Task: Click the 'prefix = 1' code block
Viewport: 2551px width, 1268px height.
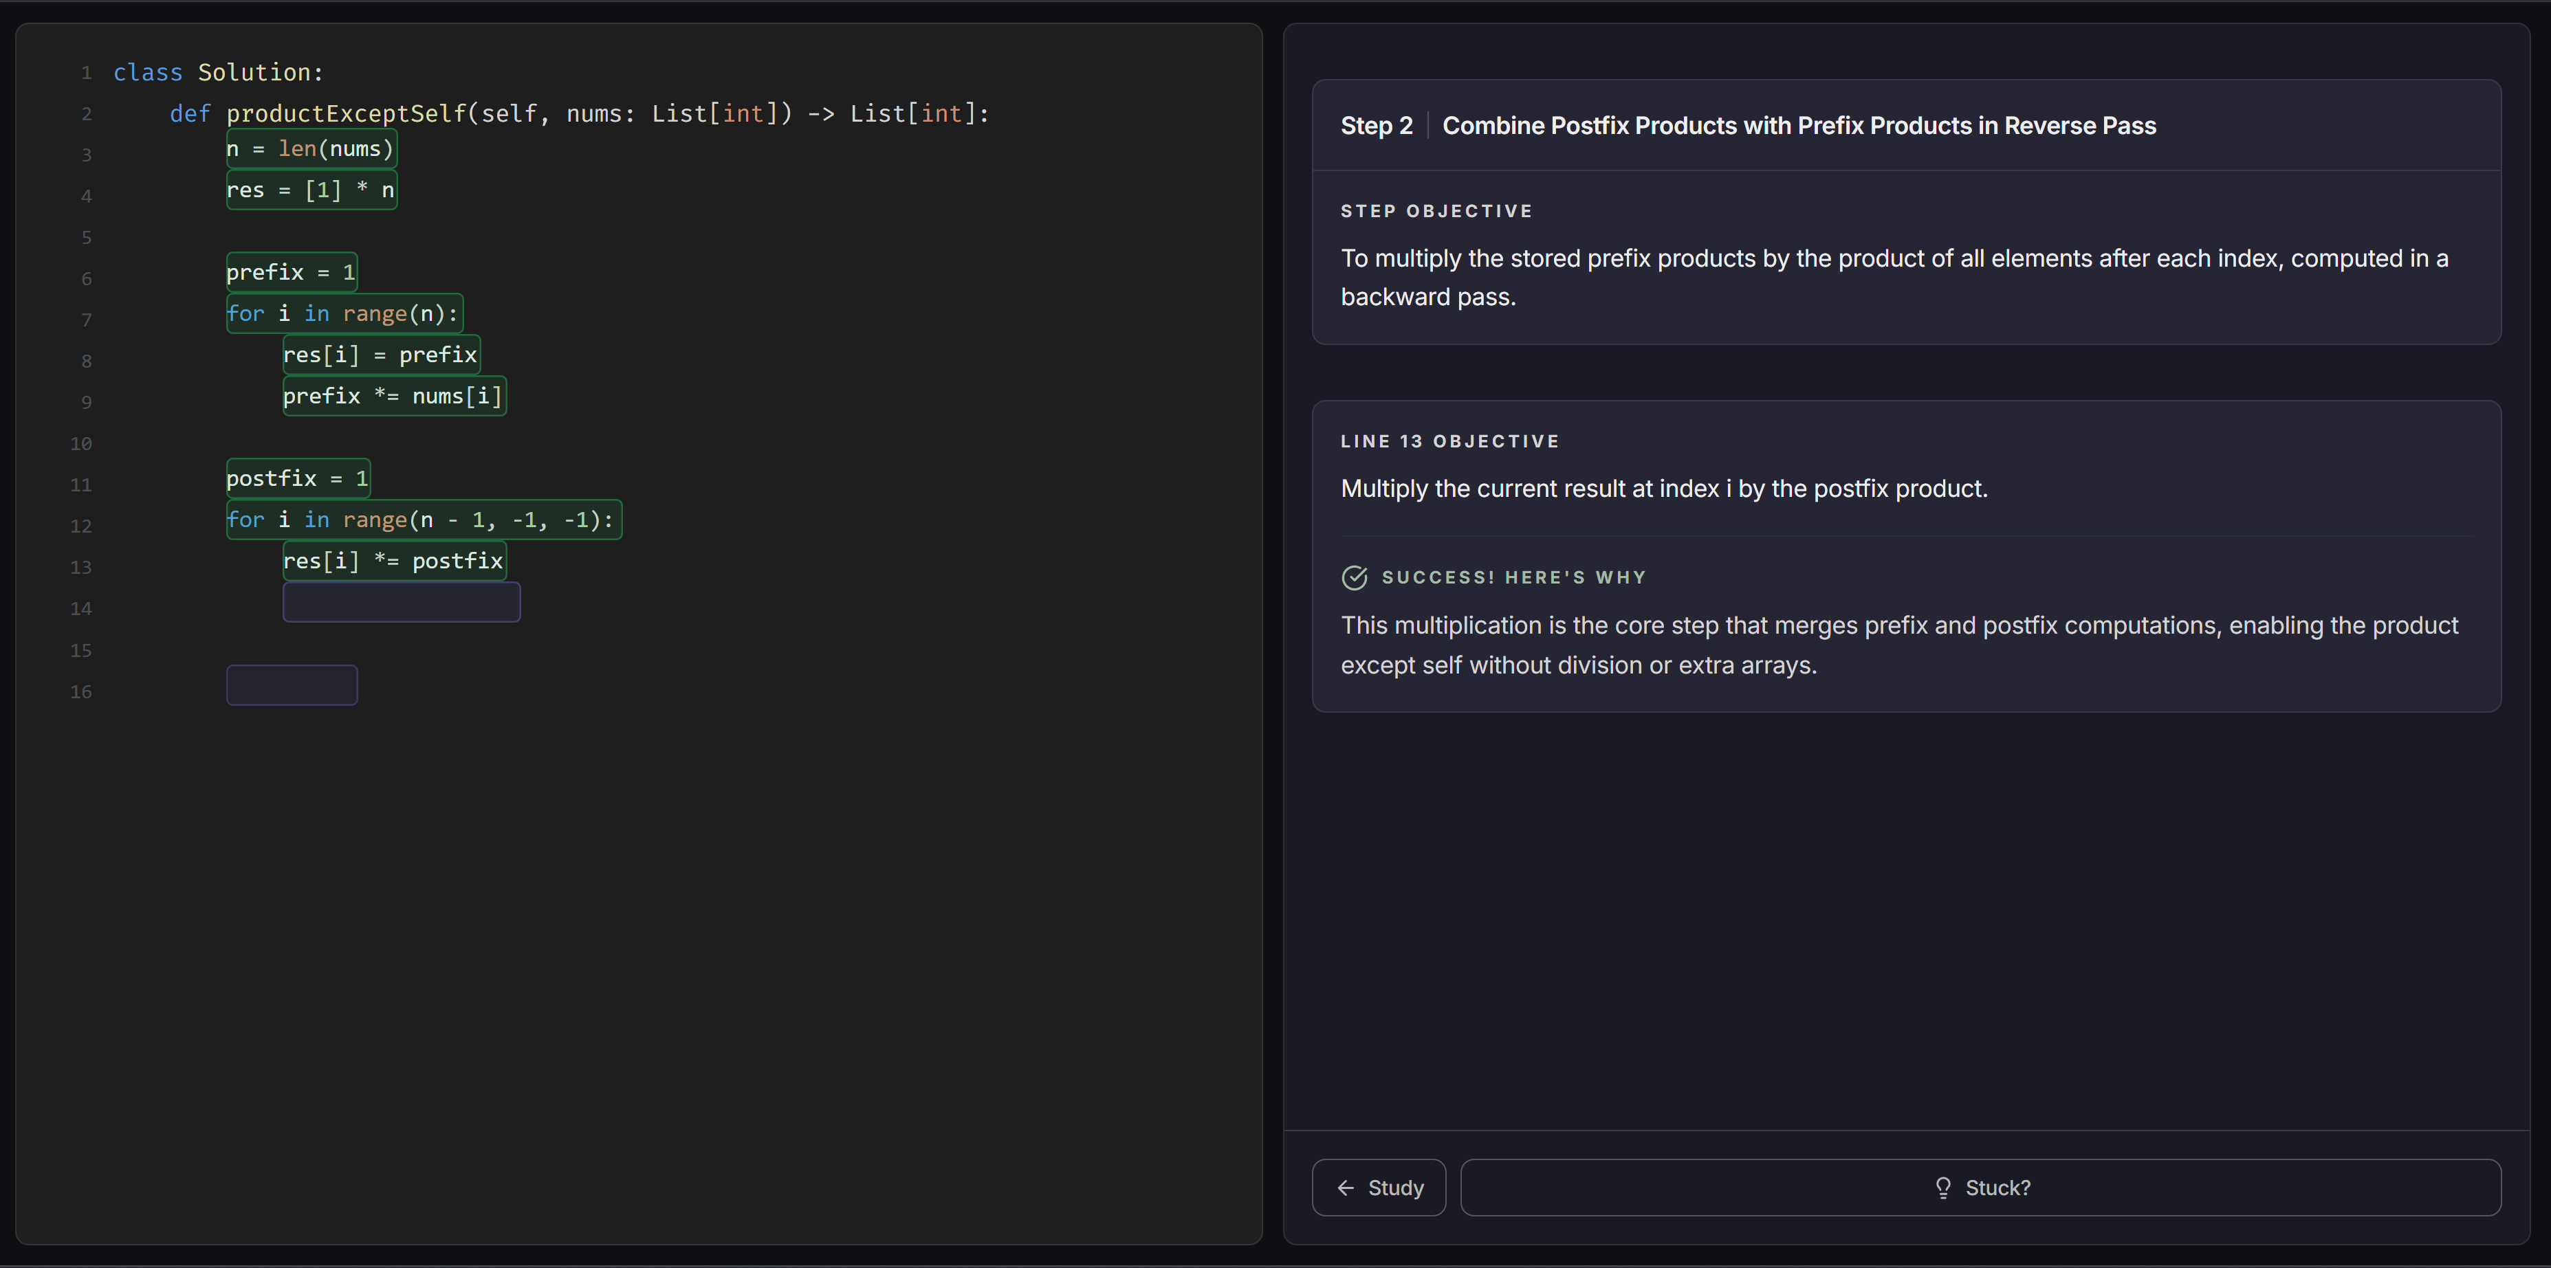Action: coord(291,272)
